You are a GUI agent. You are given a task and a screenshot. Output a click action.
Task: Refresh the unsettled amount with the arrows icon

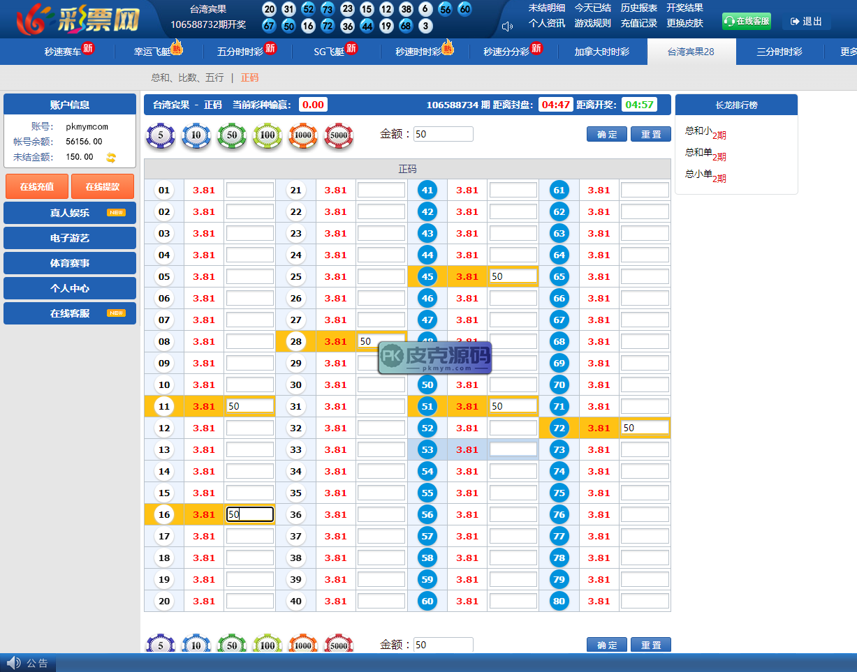coord(110,158)
